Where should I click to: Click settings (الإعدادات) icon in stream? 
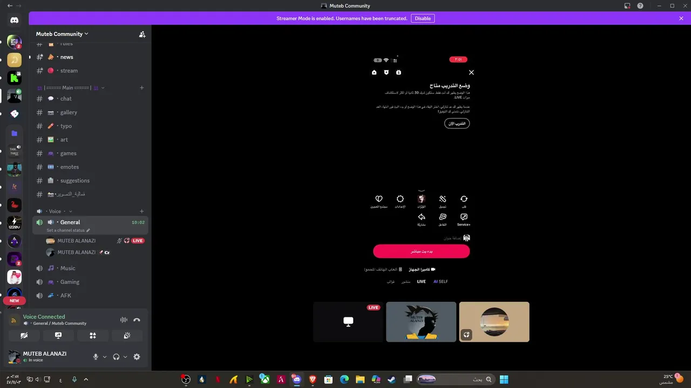pos(400,199)
